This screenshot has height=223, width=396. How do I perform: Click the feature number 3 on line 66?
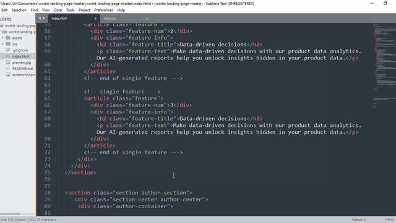pos(171,105)
